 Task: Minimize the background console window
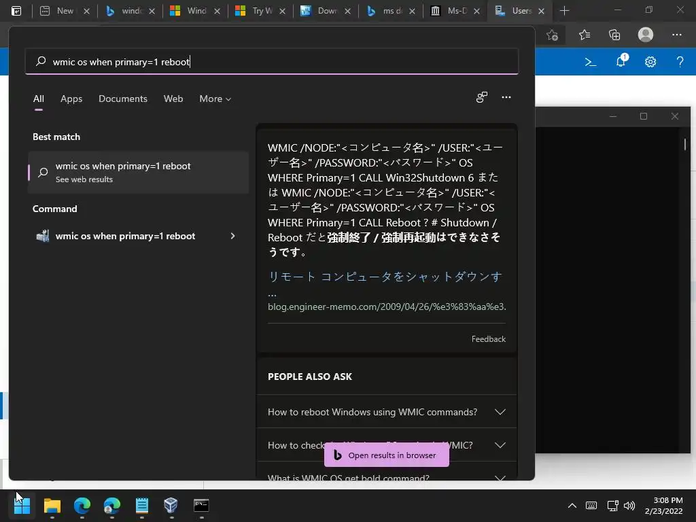[613, 116]
